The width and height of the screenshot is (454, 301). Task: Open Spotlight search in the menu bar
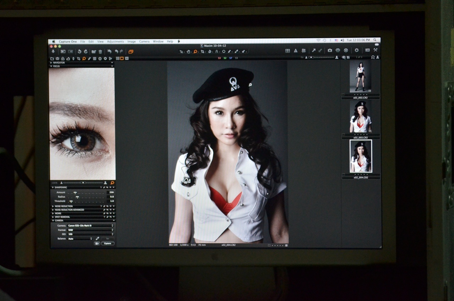(375, 40)
